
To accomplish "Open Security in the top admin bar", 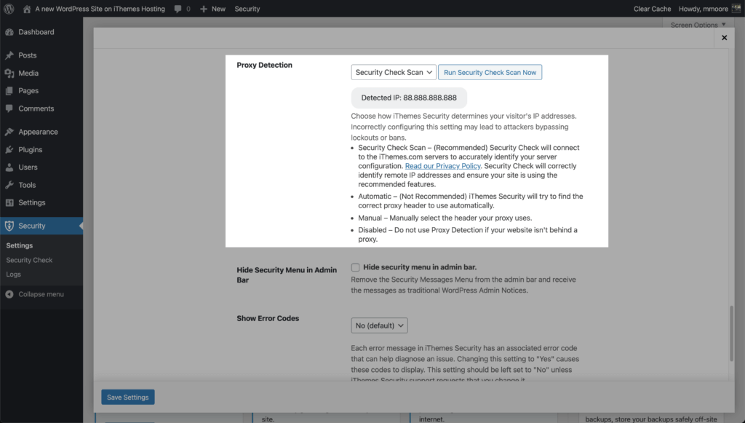I will (247, 9).
